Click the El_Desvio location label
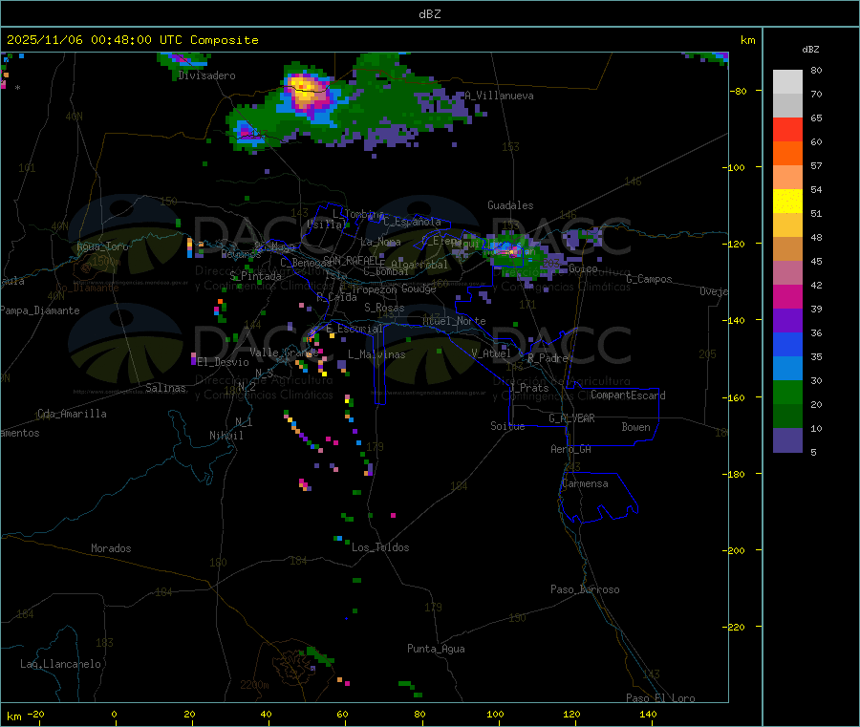The height and width of the screenshot is (727, 860). [x=223, y=362]
